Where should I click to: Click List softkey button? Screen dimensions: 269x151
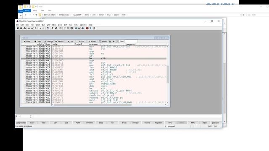tap(66, 123)
